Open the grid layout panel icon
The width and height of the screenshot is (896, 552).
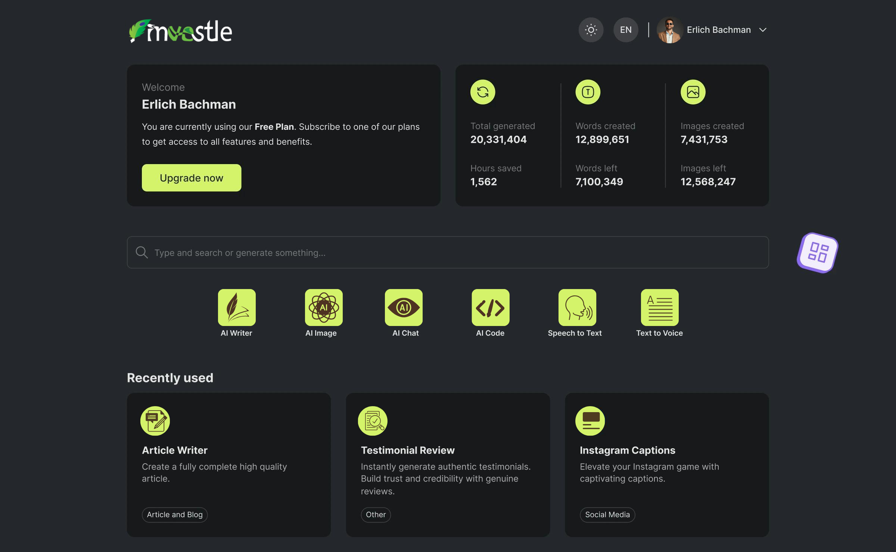click(819, 253)
